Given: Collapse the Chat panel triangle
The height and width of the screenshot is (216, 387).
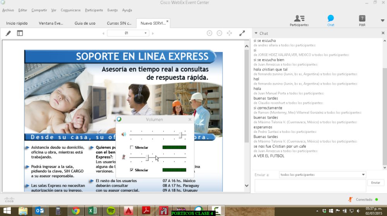Looking at the screenshot, I should pyautogui.click(x=256, y=33).
